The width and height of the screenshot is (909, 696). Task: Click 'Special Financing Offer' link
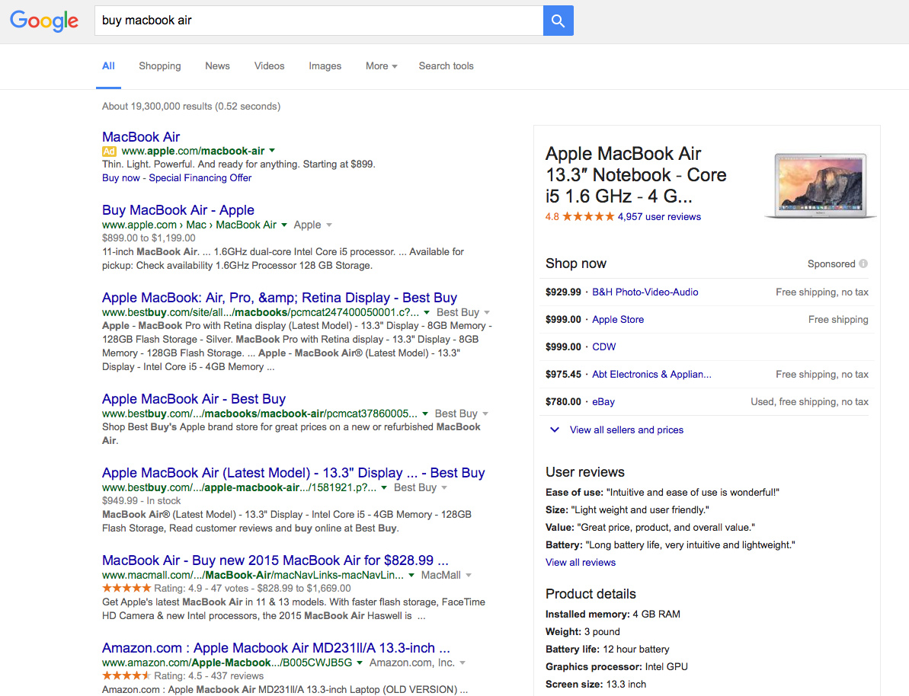click(200, 178)
